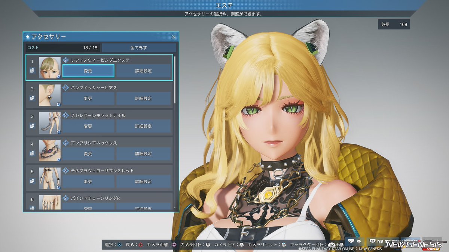Click the L1 shoulder button icon

click(350, 242)
